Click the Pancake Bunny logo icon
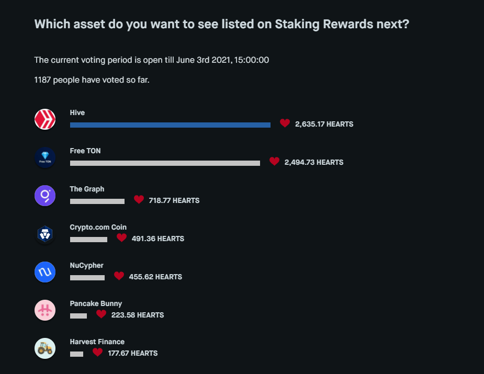This screenshot has height=374, width=484. point(45,310)
